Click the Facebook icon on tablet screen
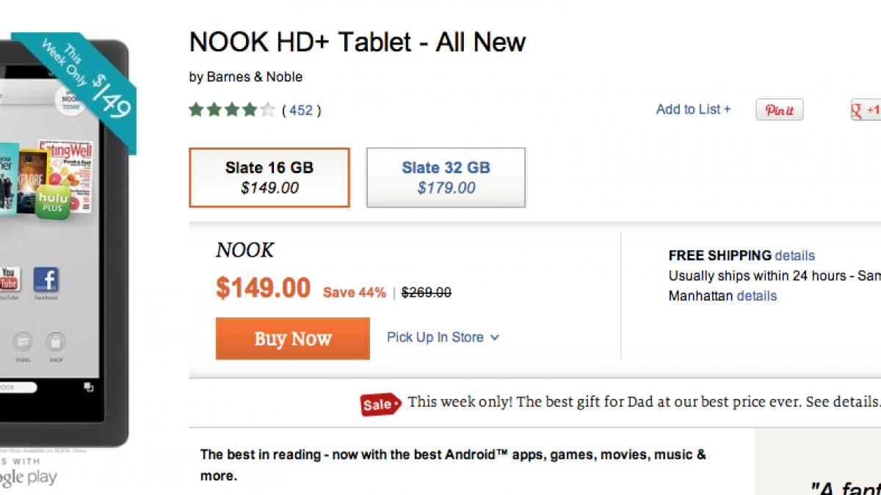This screenshot has height=495, width=881. [46, 280]
